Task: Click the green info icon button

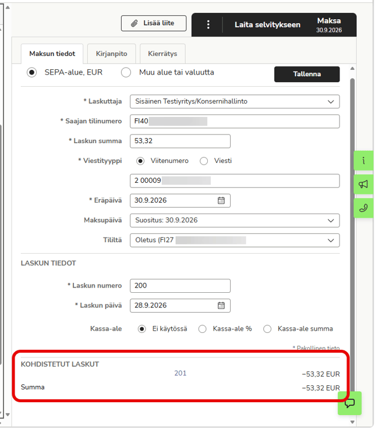Action: point(363,161)
